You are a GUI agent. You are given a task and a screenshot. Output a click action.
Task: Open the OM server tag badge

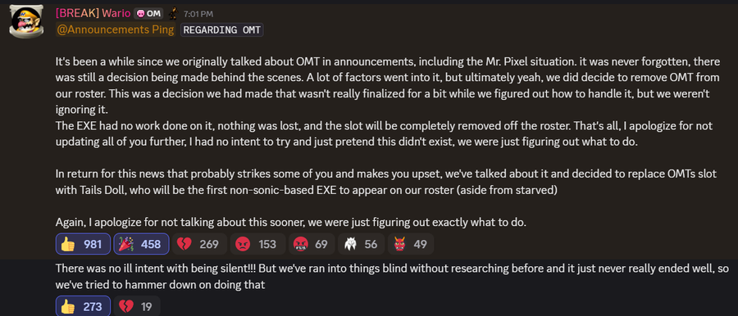(148, 14)
